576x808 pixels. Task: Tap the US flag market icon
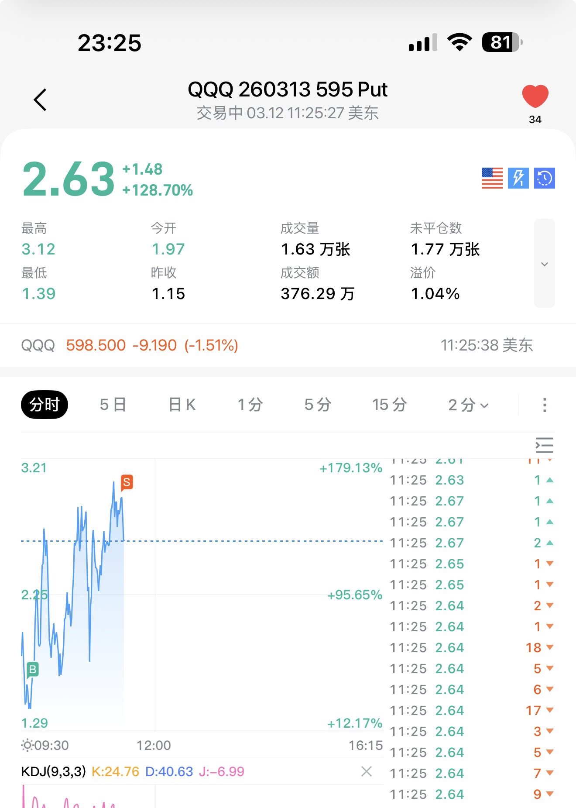pyautogui.click(x=492, y=178)
